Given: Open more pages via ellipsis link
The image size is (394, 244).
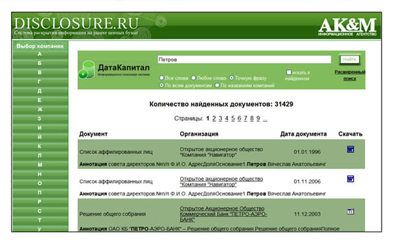Looking at the screenshot, I should pyautogui.click(x=265, y=120).
